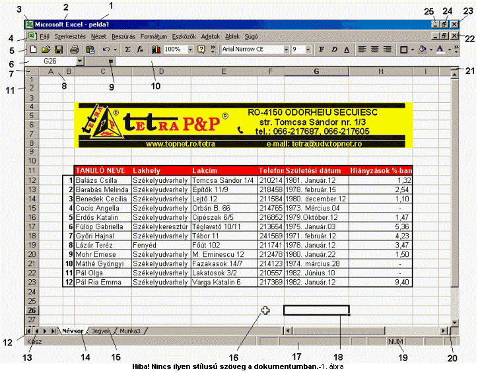Open the Arial Narrow CE font dropdown

pyautogui.click(x=286, y=50)
